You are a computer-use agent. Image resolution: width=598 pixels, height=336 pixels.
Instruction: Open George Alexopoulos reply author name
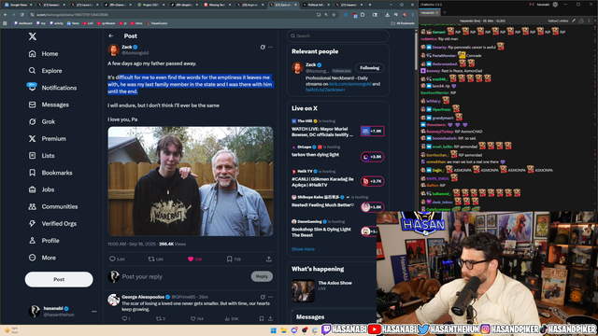click(143, 297)
